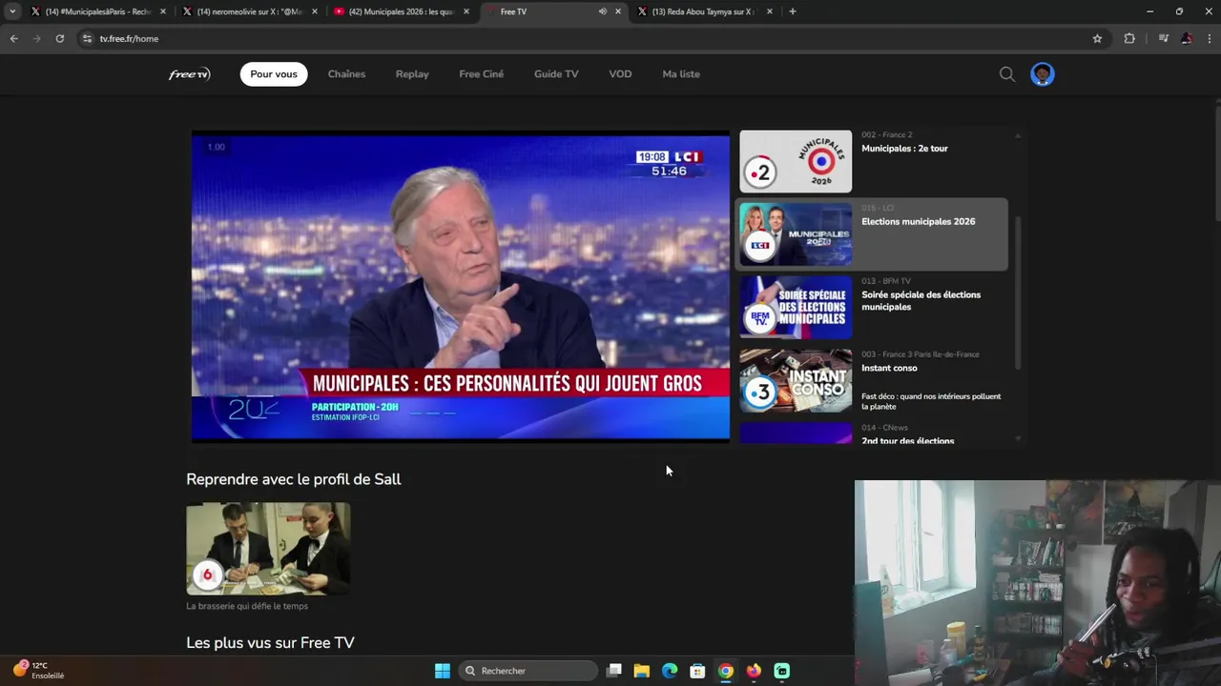The height and width of the screenshot is (686, 1221).
Task: Open a new browser tab
Action: tap(792, 11)
